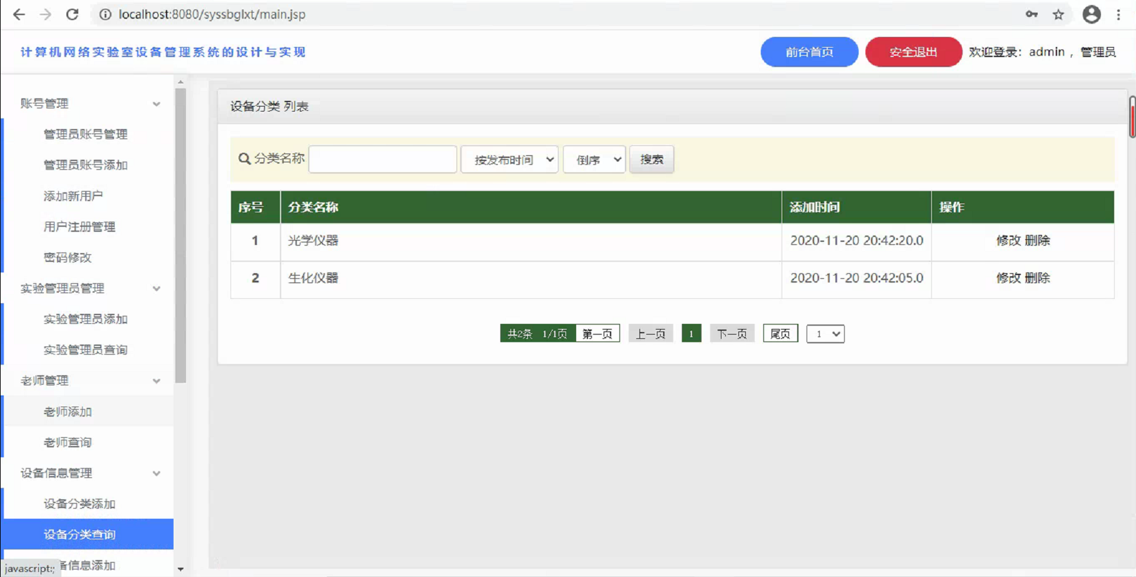Click the address bar URL
The image size is (1136, 577).
(212, 14)
